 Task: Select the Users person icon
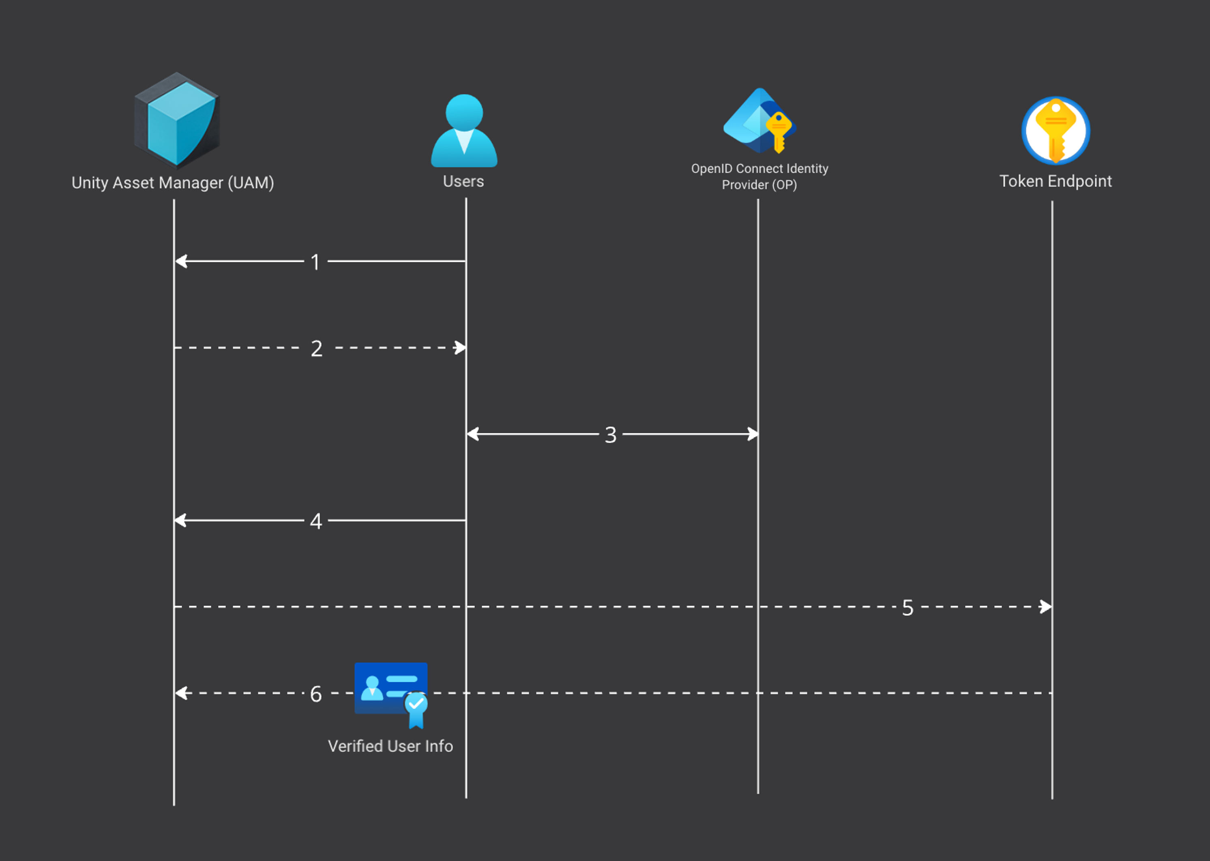464,131
